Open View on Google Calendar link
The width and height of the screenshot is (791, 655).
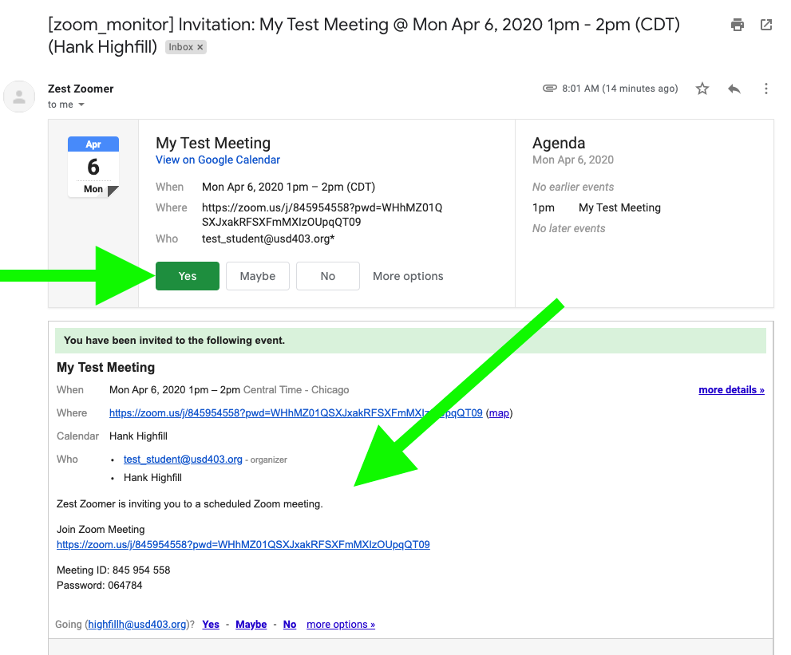217,160
